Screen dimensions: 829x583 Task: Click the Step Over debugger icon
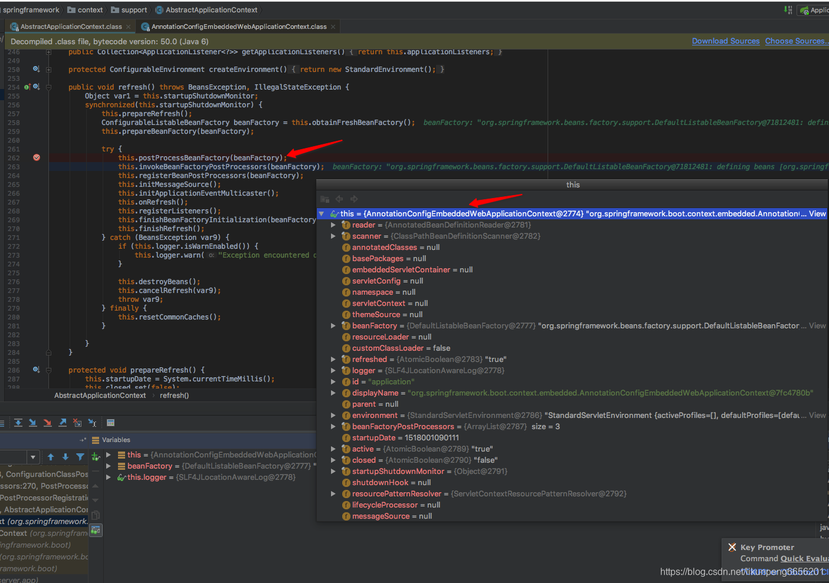pos(18,423)
